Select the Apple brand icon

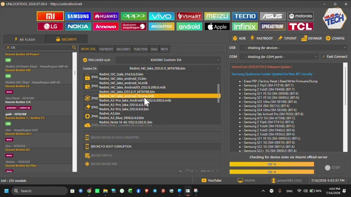(217, 27)
